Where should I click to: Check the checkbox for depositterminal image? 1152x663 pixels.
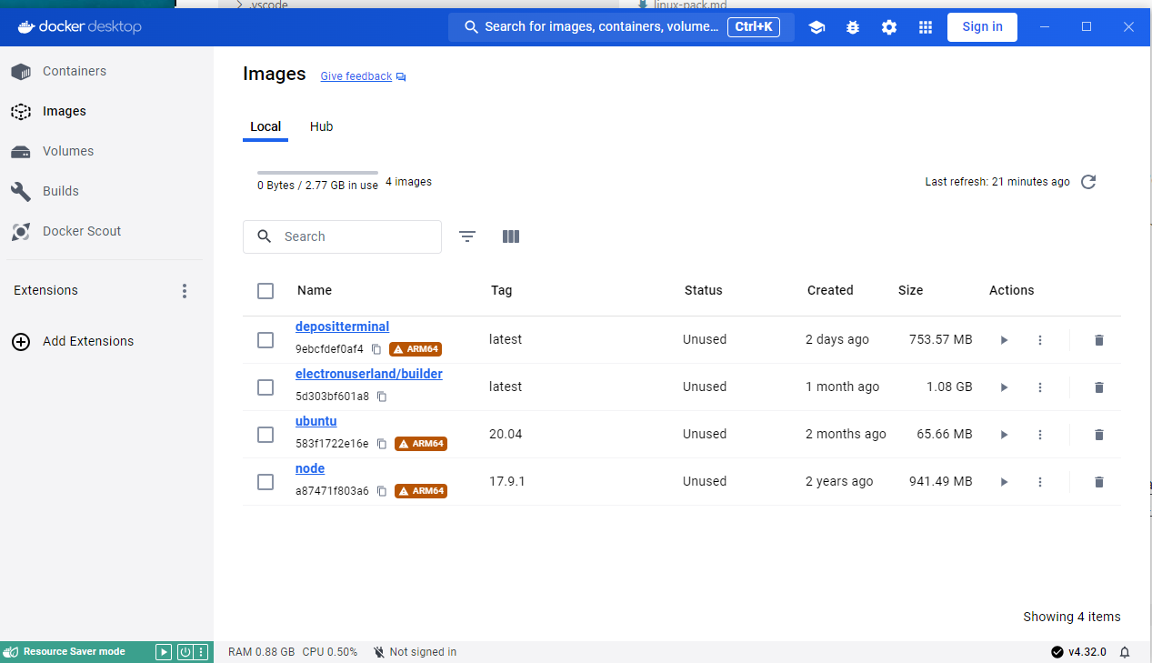point(265,339)
